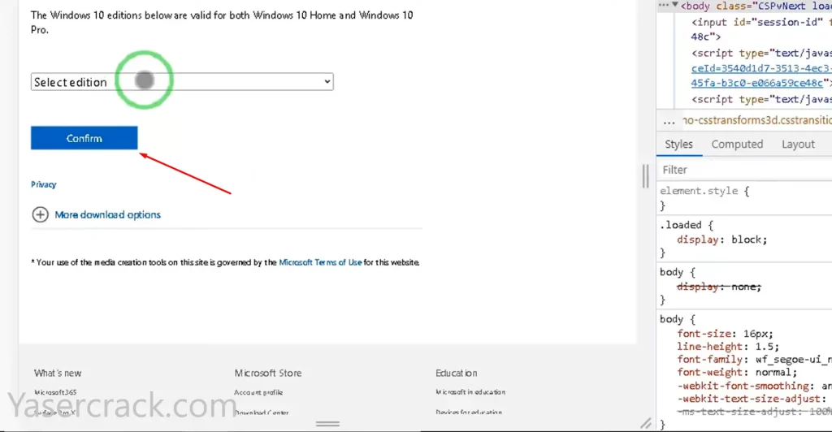Click the corner resize grip icon
The height and width of the screenshot is (432, 832).
pyautogui.click(x=646, y=423)
